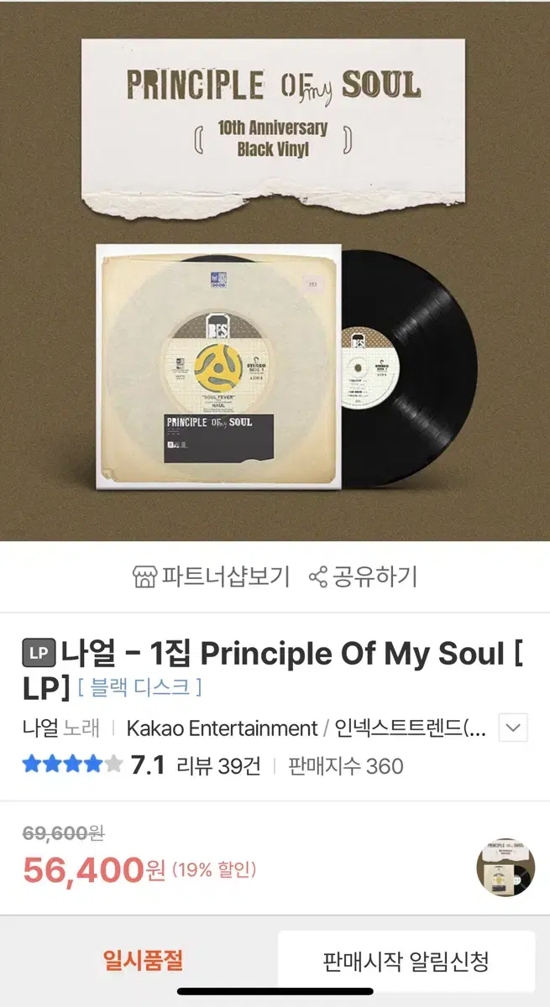The height and width of the screenshot is (1007, 550).
Task: Tap the 56,400원 discounted price
Action: point(94,869)
